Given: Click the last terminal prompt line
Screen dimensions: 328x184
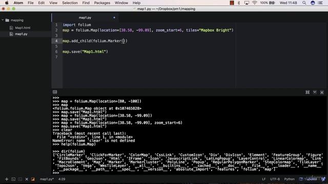Looking at the screenshot, I should coord(56,173).
